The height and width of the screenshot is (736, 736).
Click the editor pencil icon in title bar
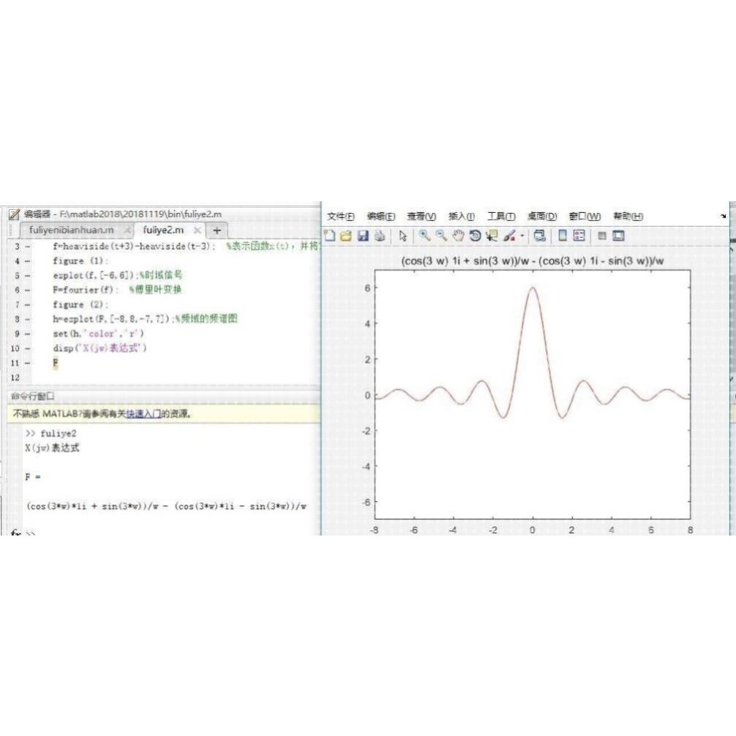coord(14,214)
